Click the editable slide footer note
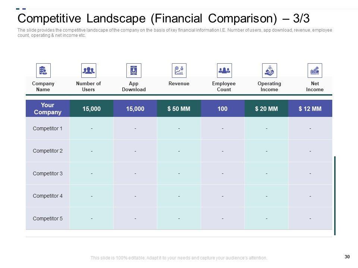Viewport: 358px width, 268px height. tap(179, 258)
